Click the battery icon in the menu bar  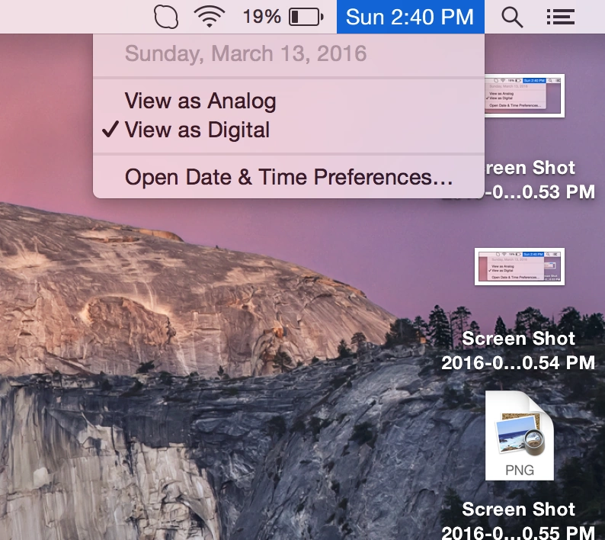(x=306, y=16)
